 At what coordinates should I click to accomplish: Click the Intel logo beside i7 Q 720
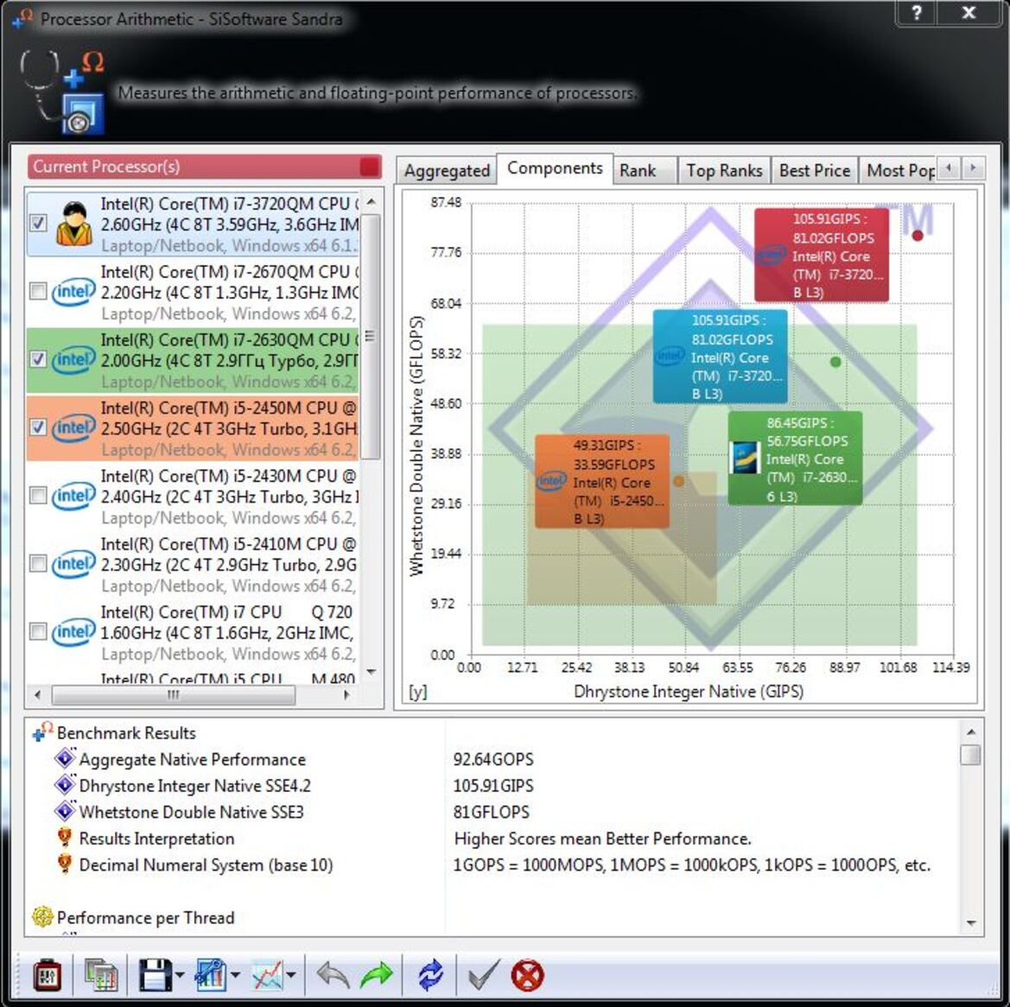(73, 631)
